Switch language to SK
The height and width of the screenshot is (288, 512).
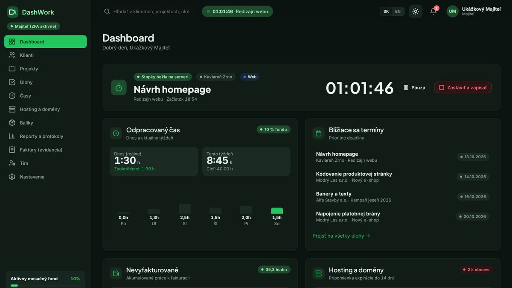386,12
